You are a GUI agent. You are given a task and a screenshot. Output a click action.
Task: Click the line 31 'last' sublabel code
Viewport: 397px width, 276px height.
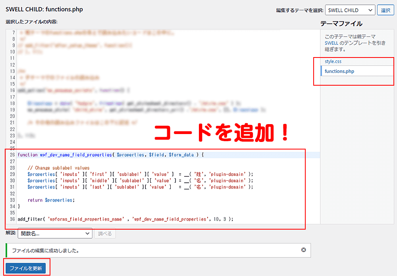[140, 187]
